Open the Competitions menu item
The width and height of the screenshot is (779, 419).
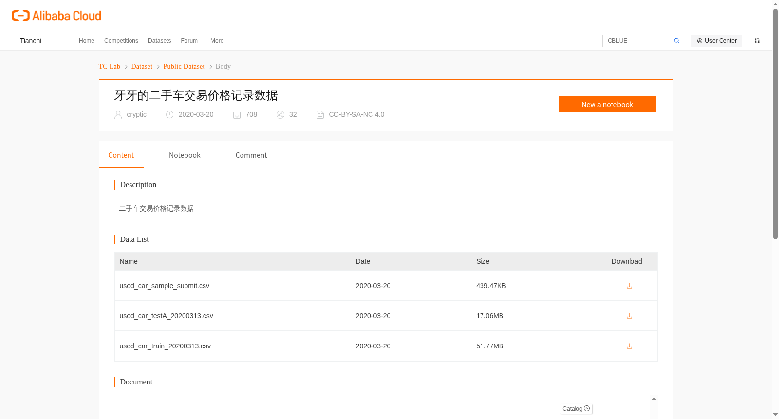pos(121,41)
